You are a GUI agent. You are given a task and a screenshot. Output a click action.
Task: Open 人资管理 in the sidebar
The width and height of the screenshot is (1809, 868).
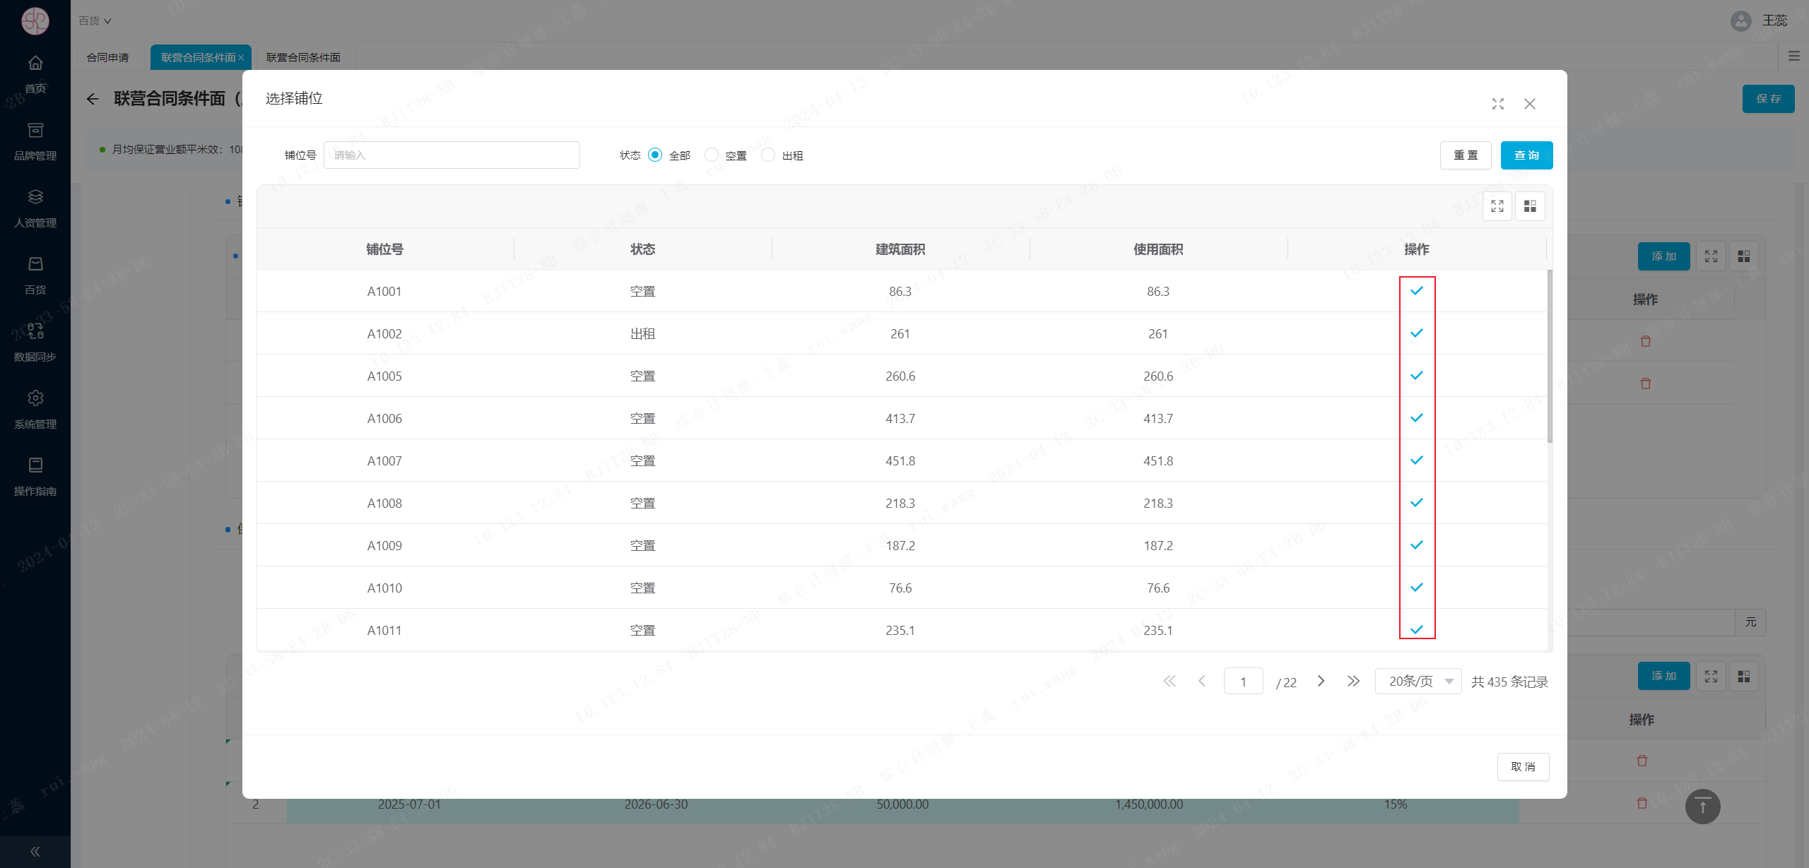tap(35, 208)
